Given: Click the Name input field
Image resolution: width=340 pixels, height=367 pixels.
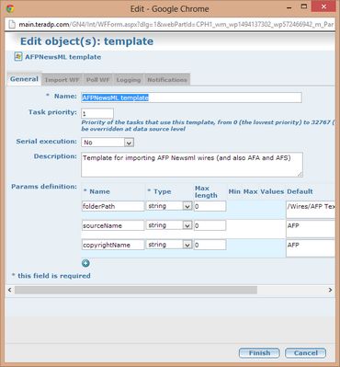Looking at the screenshot, I should pyautogui.click(x=191, y=97).
